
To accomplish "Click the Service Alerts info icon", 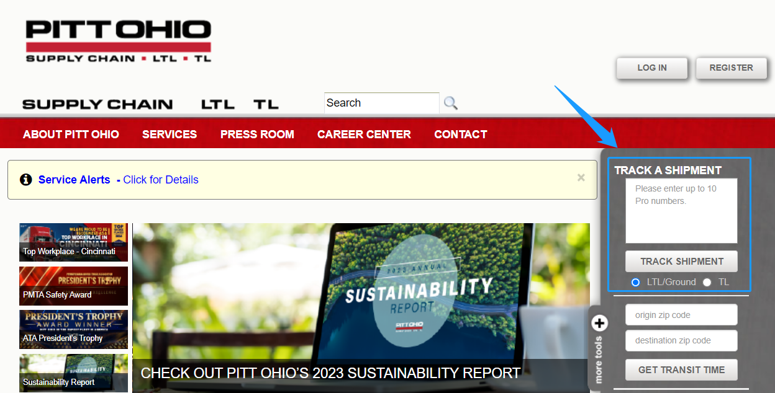I will point(26,180).
